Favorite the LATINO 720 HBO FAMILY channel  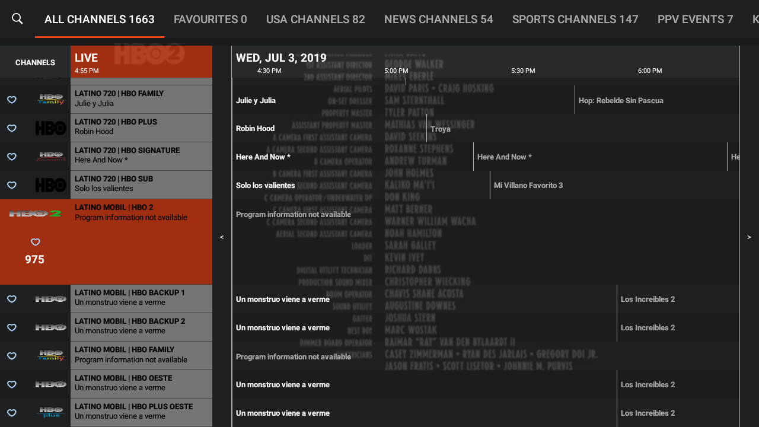point(11,99)
